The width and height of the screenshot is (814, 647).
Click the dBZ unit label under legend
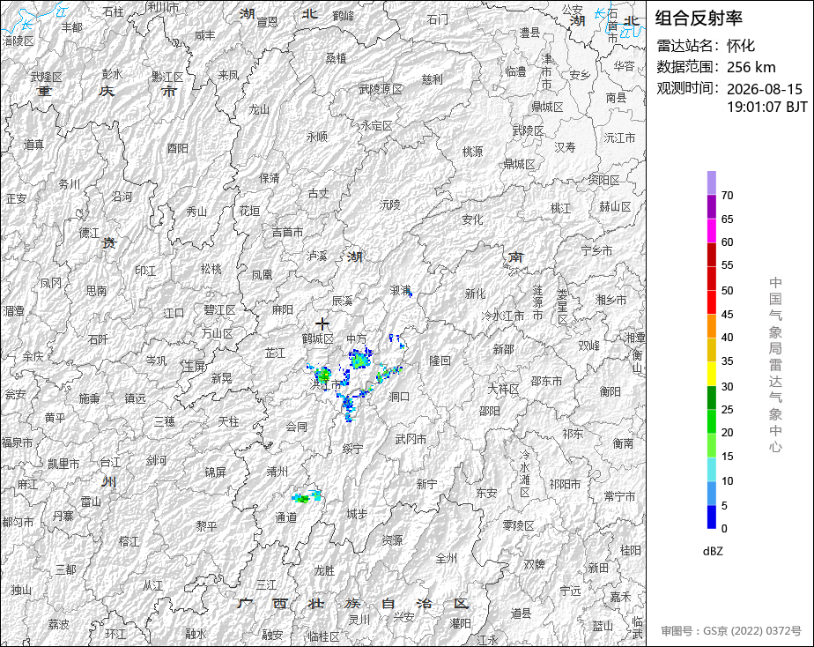pos(713,552)
